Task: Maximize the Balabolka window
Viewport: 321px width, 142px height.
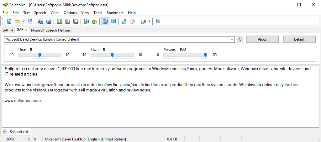Action: tap(299, 5)
